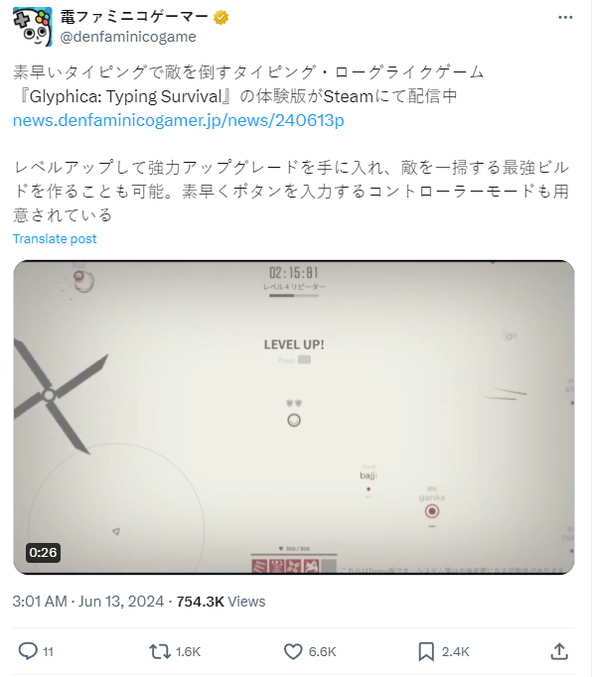Bookmark this post

tap(426, 651)
